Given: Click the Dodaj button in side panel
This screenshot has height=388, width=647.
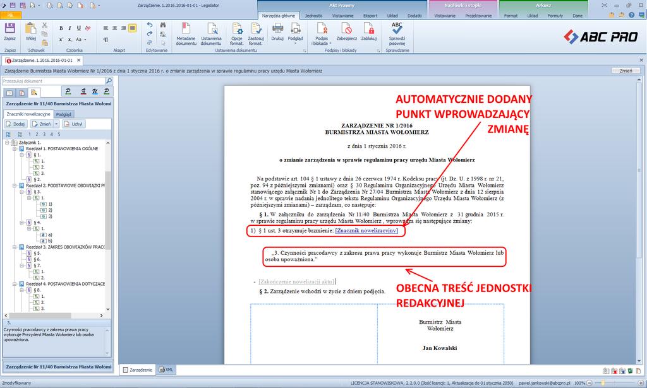Looking at the screenshot, I should [16, 124].
